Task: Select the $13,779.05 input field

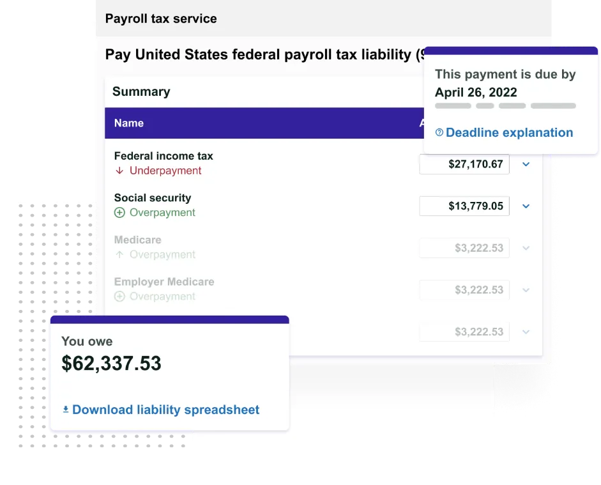Action: point(464,206)
